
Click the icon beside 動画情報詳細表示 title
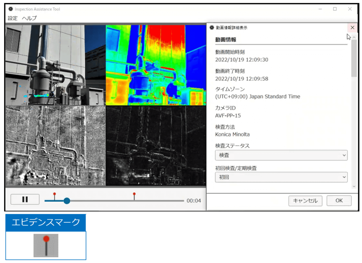coord(212,28)
